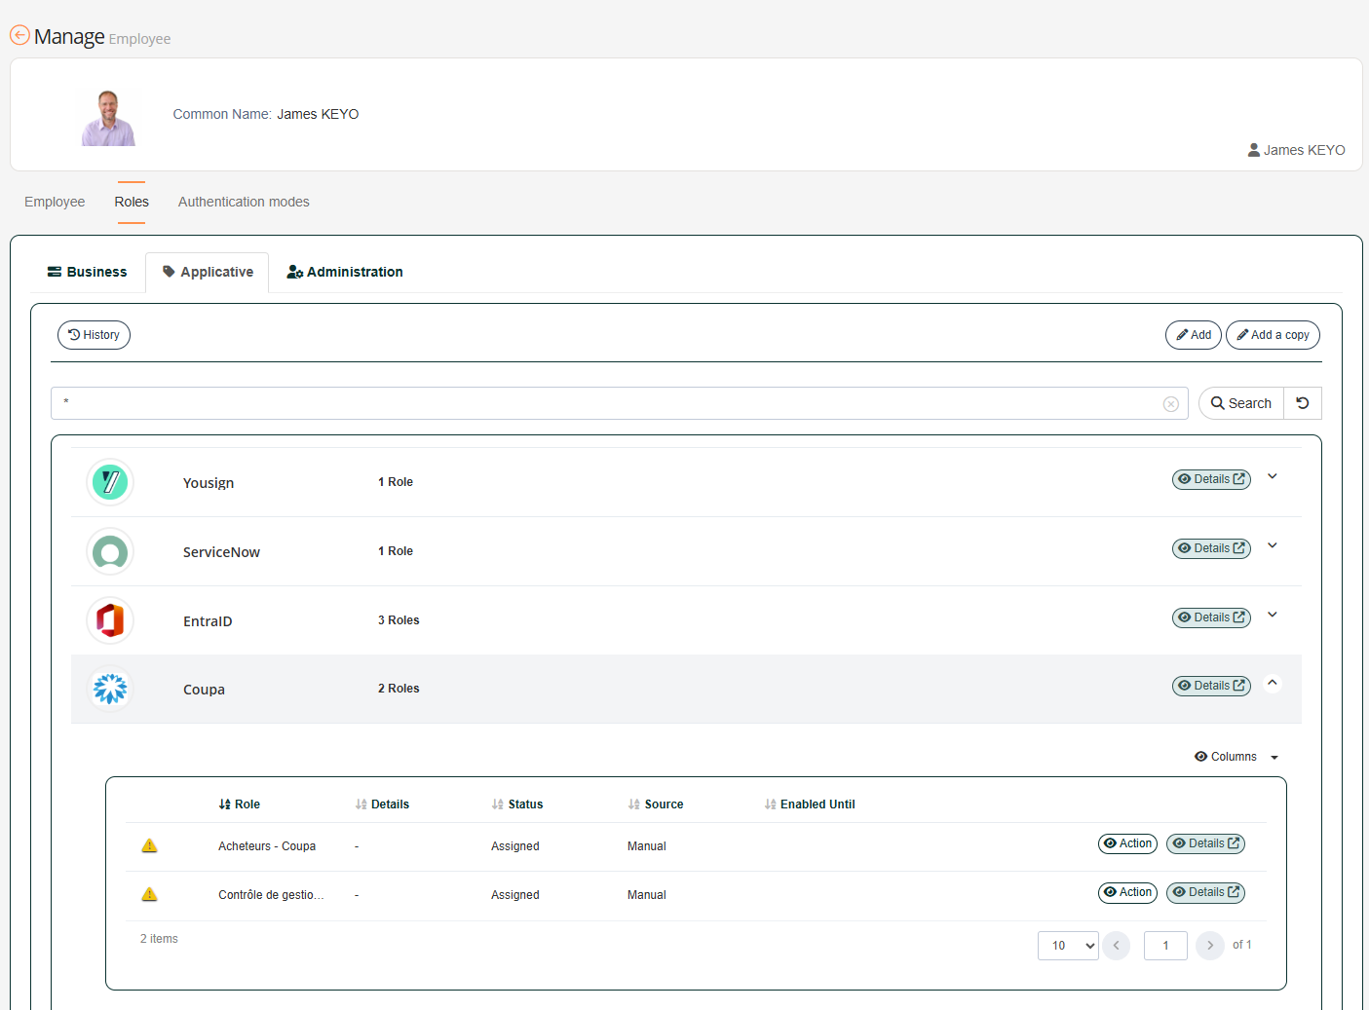This screenshot has height=1010, width=1369.
Task: Sort the table by the Role column
Action: tap(240, 804)
